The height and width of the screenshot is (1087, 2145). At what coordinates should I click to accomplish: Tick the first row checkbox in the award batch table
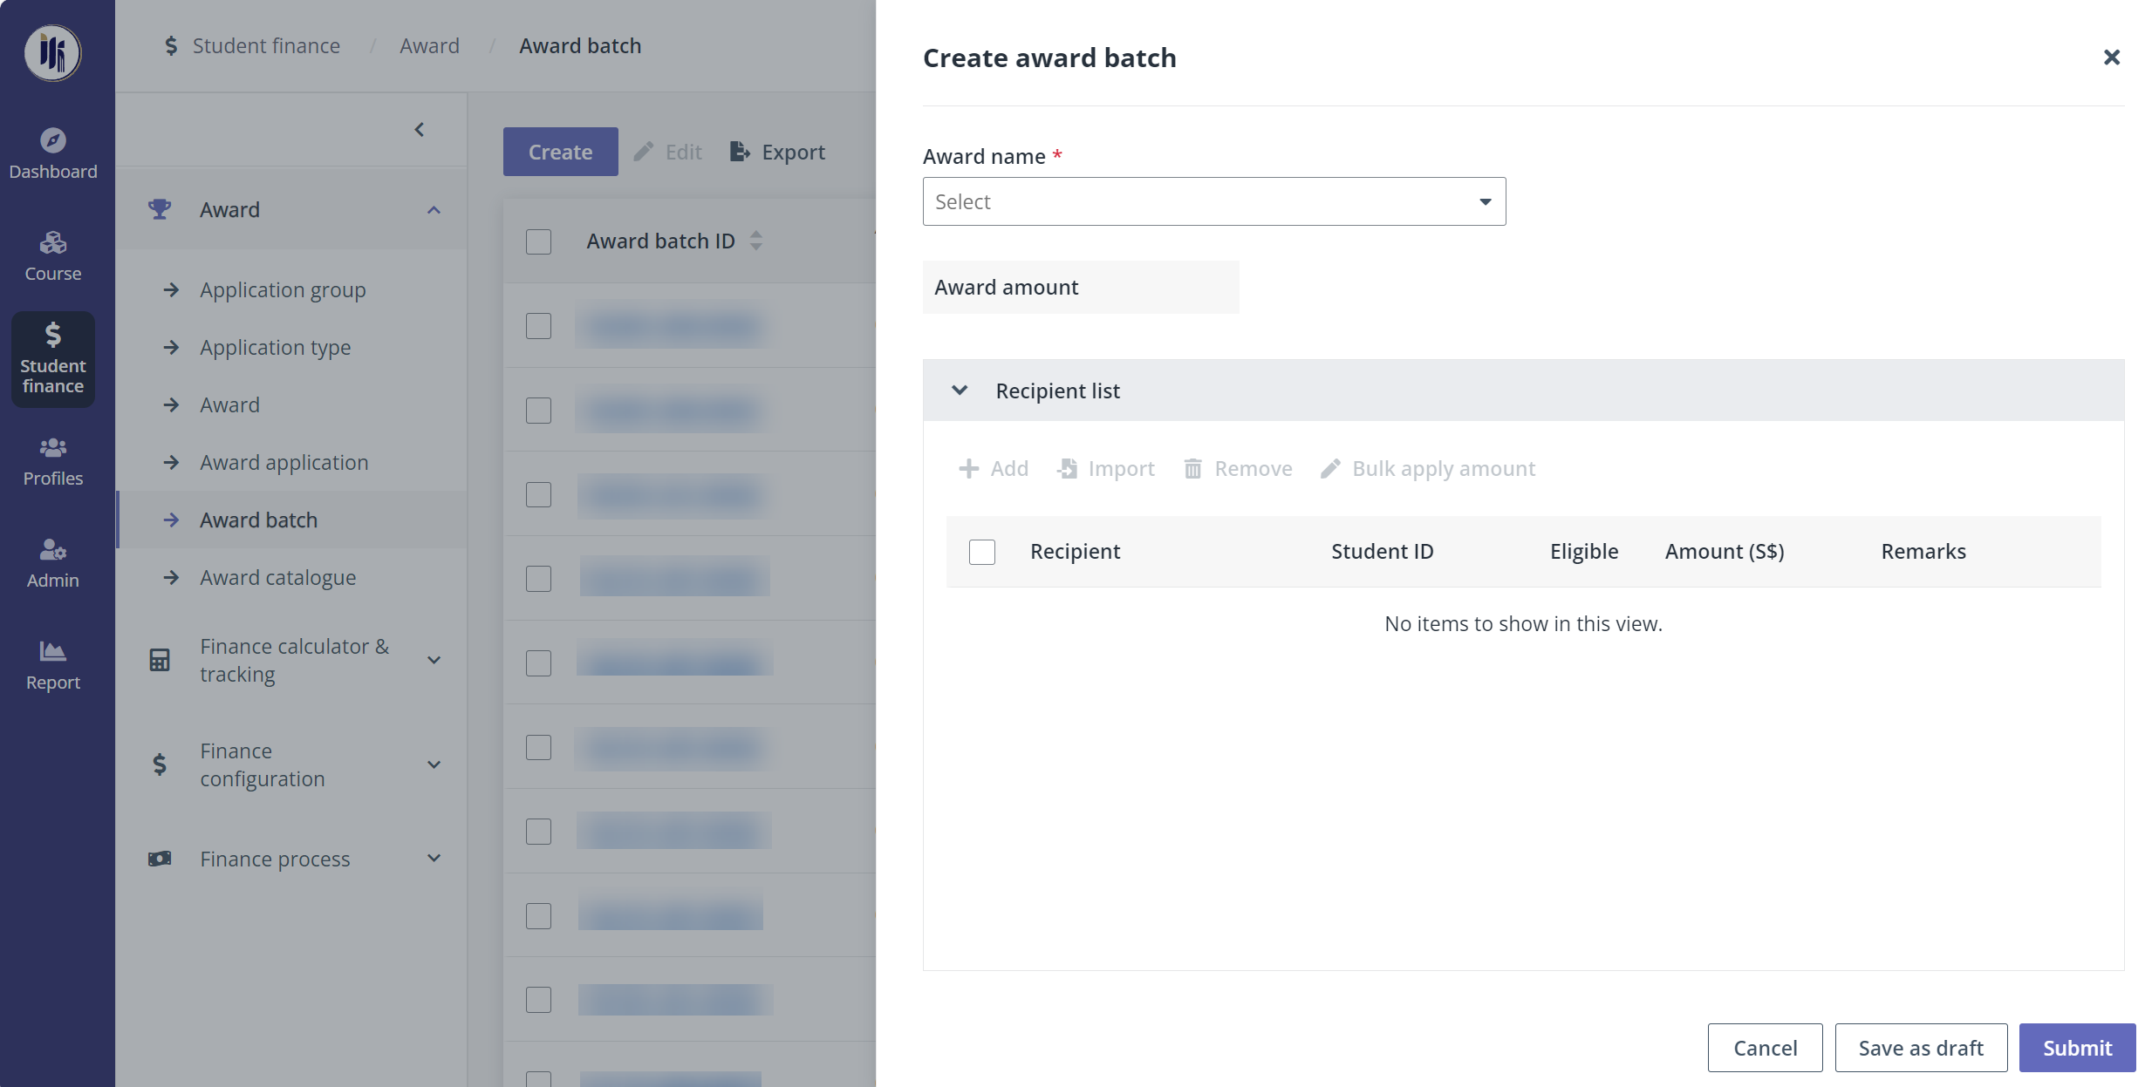(538, 326)
